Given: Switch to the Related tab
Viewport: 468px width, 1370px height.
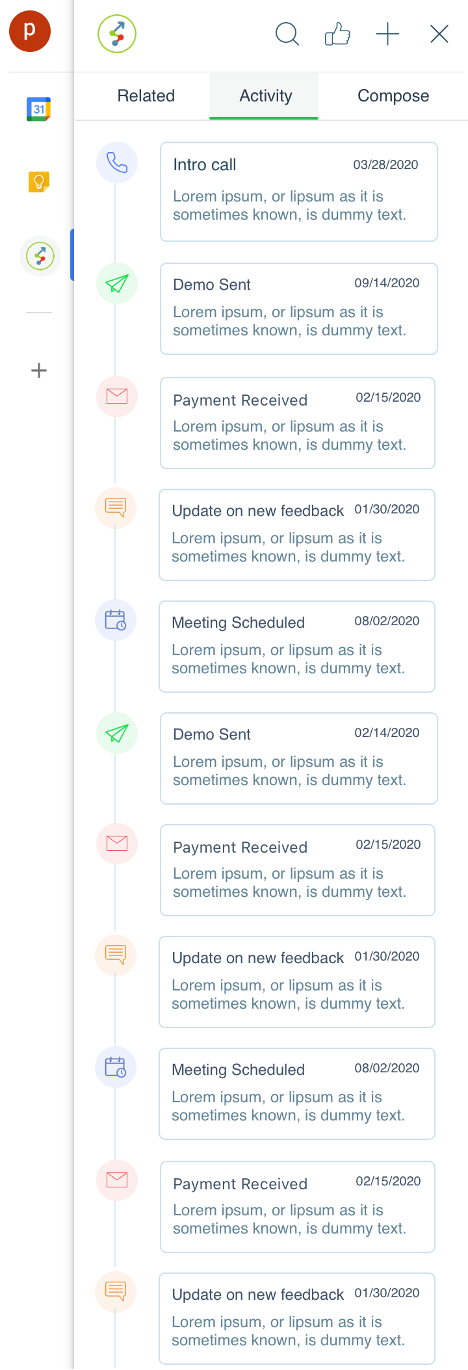Looking at the screenshot, I should (146, 96).
